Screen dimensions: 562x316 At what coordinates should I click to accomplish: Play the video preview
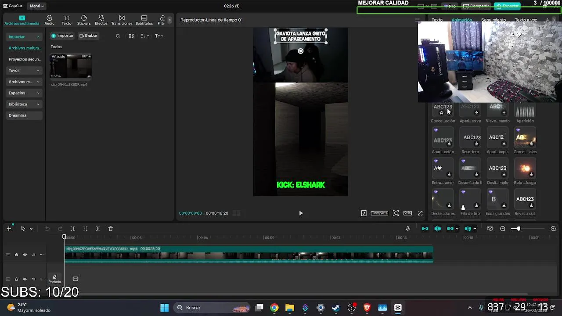[x=301, y=213]
